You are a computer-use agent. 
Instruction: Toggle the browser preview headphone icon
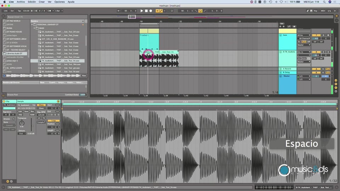4,76
